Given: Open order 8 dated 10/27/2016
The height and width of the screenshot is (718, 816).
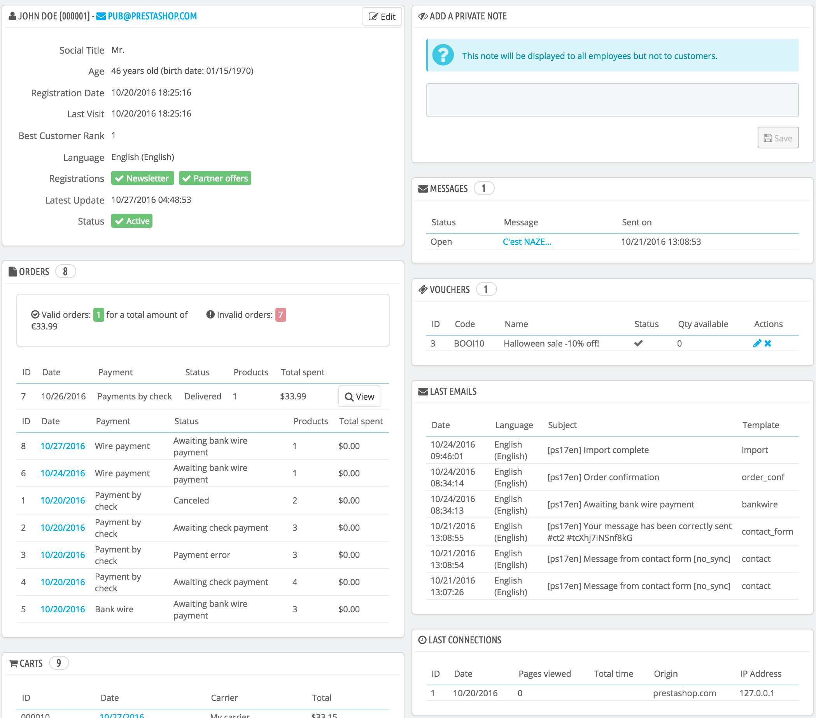Looking at the screenshot, I should click(x=63, y=446).
